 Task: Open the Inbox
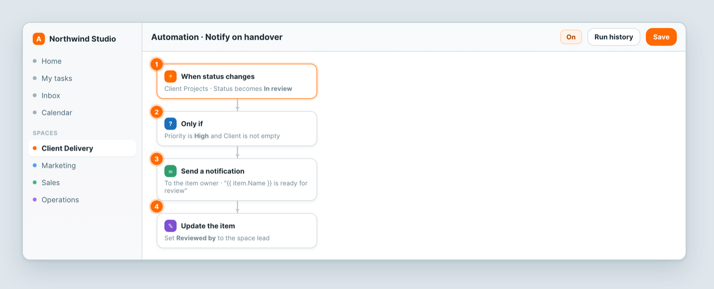coord(82,96)
